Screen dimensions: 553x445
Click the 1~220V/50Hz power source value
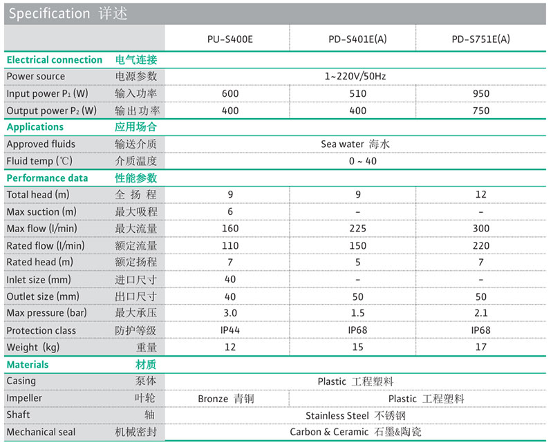(x=355, y=77)
